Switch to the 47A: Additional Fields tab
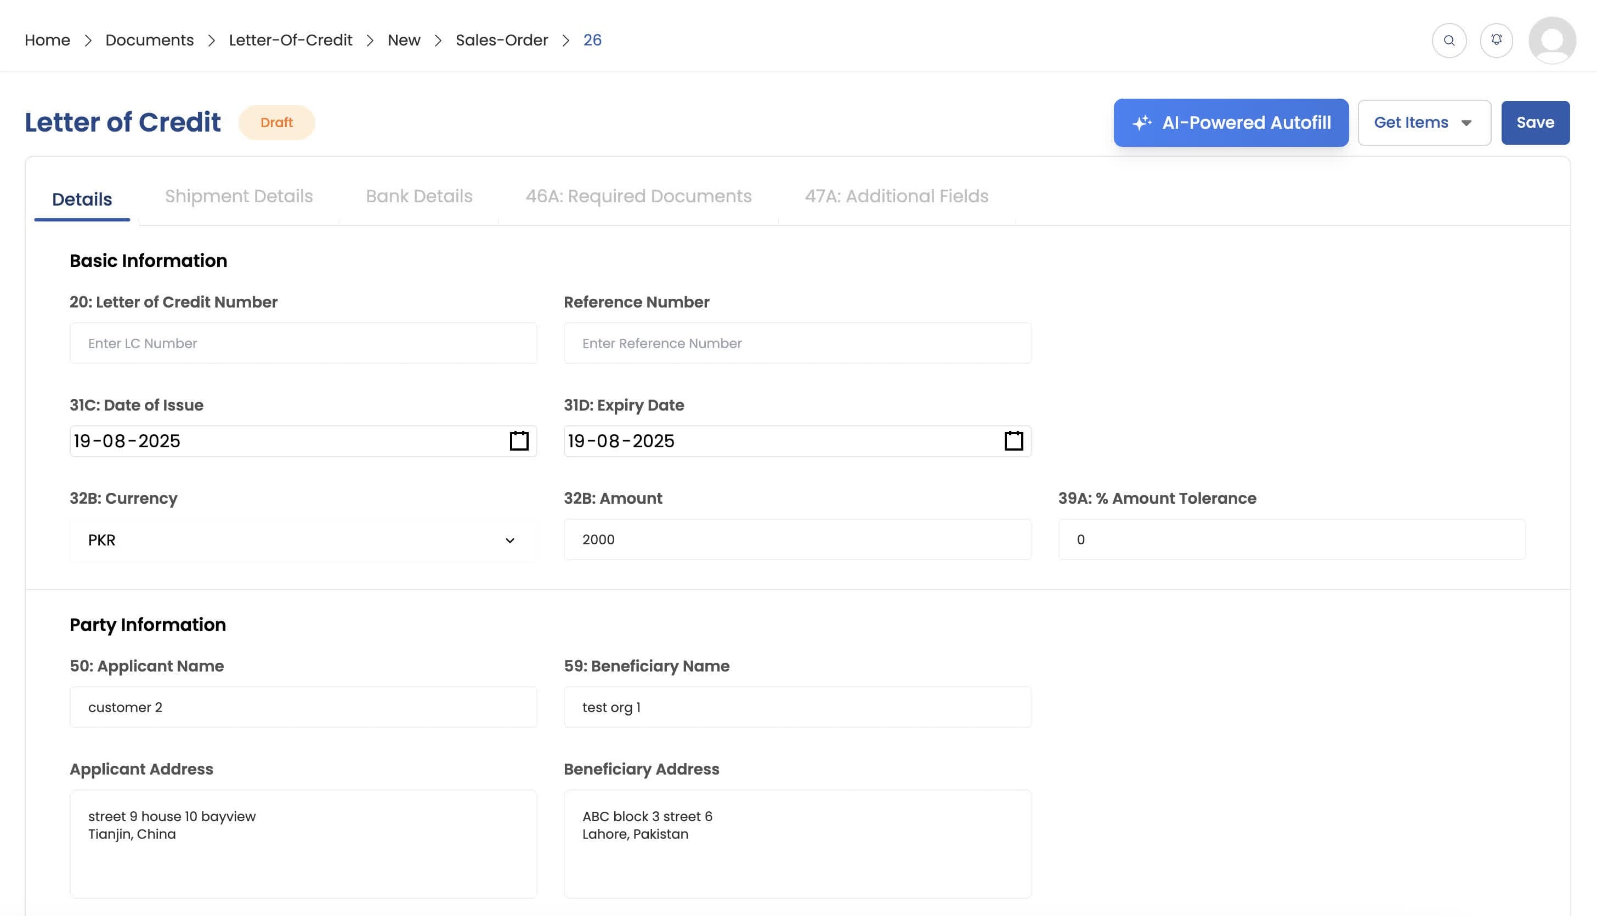 (897, 196)
